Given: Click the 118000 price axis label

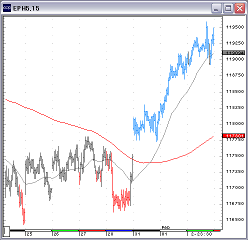Looking at the screenshot, I should pyautogui.click(x=235, y=123).
